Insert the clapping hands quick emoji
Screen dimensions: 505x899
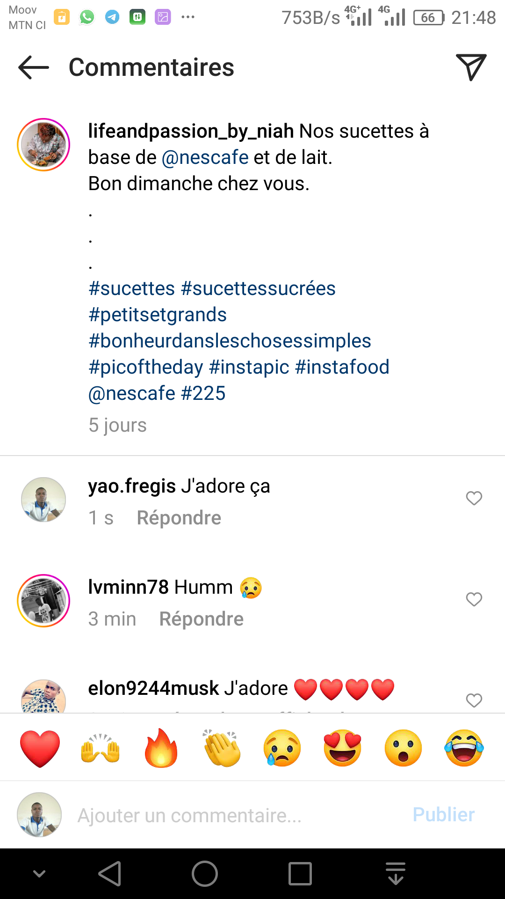[222, 748]
